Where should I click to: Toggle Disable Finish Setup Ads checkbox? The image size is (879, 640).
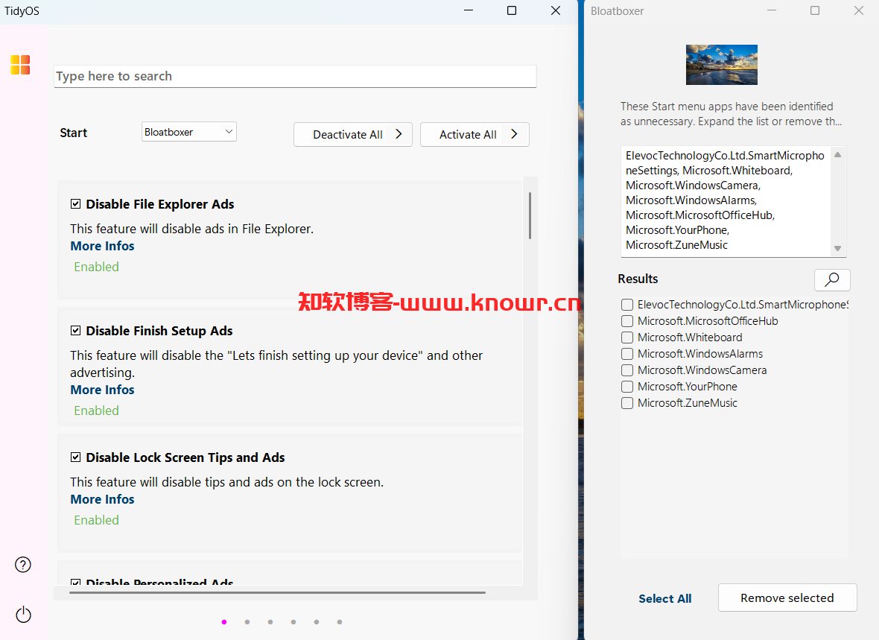(x=76, y=331)
